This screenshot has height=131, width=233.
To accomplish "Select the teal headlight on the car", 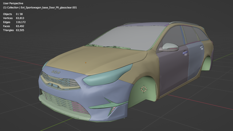I will pyautogui.click(x=108, y=75).
